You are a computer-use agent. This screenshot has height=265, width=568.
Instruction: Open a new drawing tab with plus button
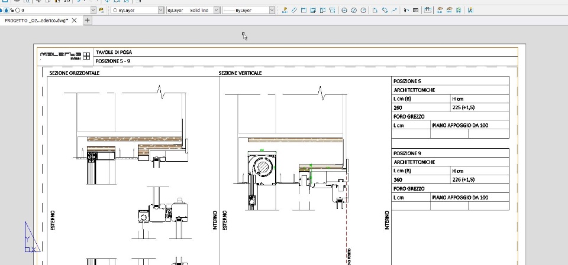coord(88,21)
